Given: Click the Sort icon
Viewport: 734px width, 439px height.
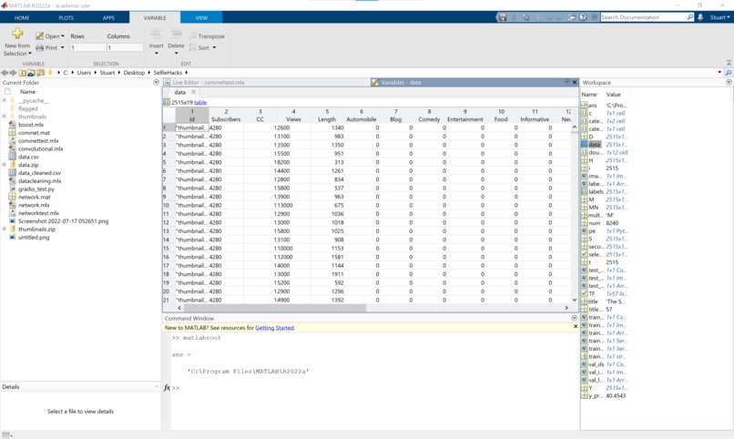Looking at the screenshot, I should point(192,47).
